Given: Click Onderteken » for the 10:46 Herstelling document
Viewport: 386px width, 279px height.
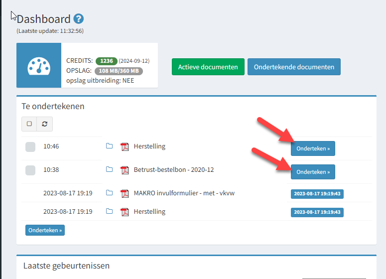Looking at the screenshot, I should pyautogui.click(x=313, y=148).
